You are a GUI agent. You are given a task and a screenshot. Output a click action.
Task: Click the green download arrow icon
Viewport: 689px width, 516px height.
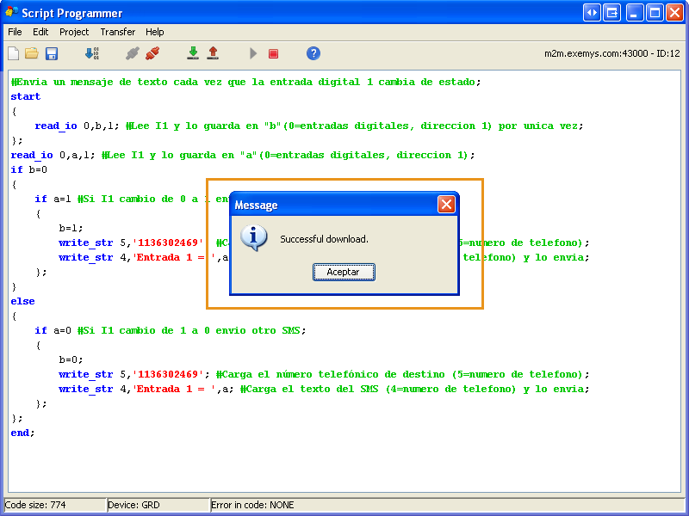[x=193, y=53]
